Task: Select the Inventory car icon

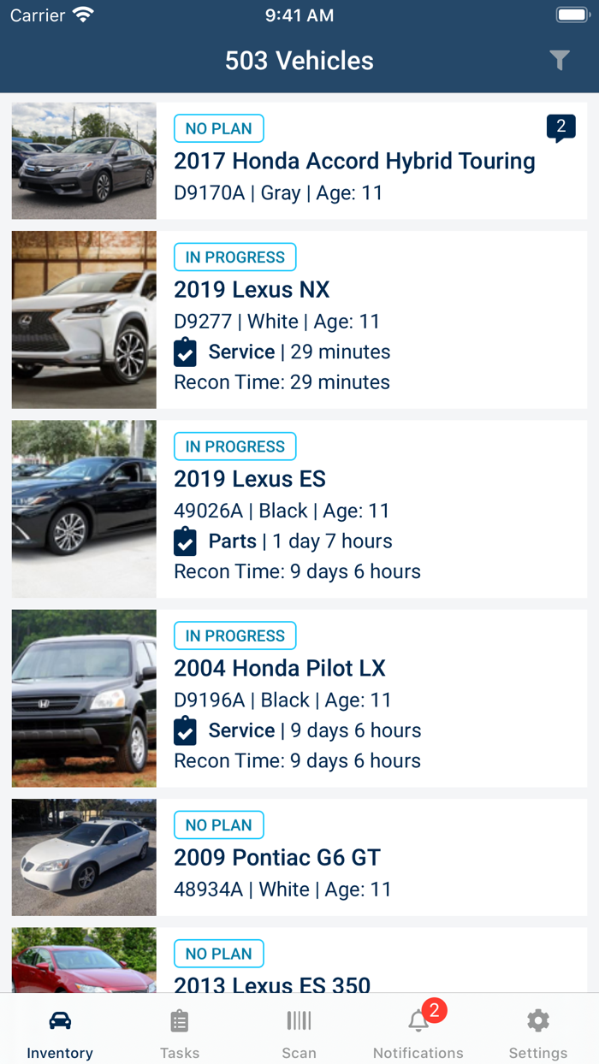Action: pos(59,1020)
